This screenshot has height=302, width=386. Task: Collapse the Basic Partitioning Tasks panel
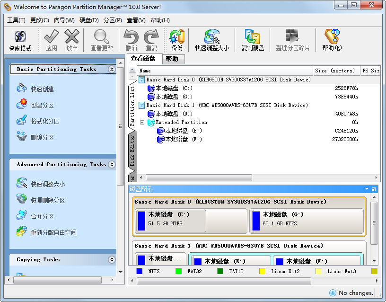click(x=112, y=70)
